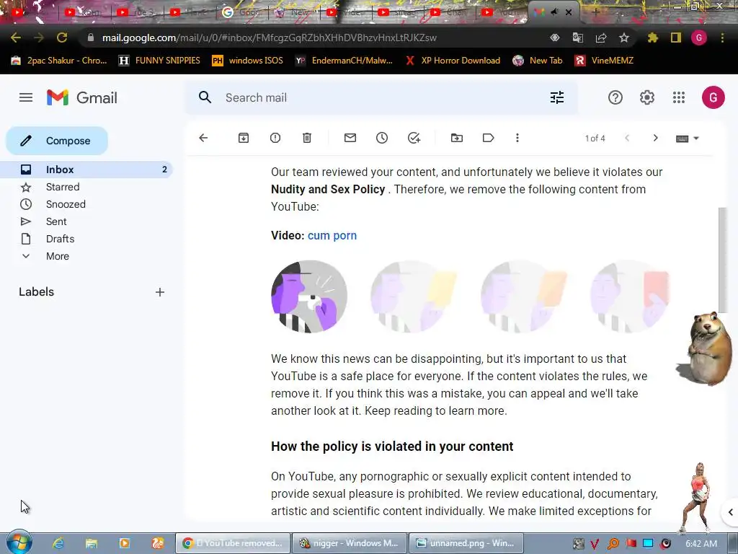This screenshot has width=738, height=554.
Task: Open the Labels tag icon
Action: [x=488, y=138]
